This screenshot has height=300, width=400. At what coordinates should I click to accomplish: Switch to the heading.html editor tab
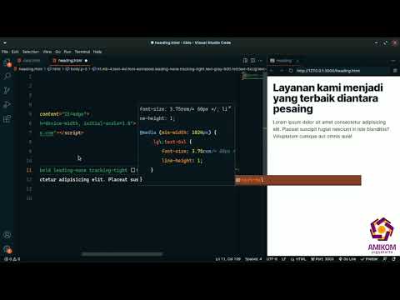(x=69, y=60)
